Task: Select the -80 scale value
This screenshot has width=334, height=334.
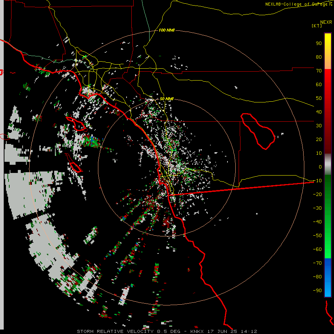Action: (317, 277)
